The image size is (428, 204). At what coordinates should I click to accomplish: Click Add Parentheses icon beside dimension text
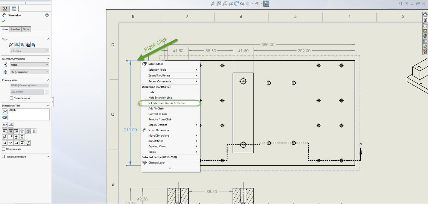pyautogui.click(x=5, y=111)
